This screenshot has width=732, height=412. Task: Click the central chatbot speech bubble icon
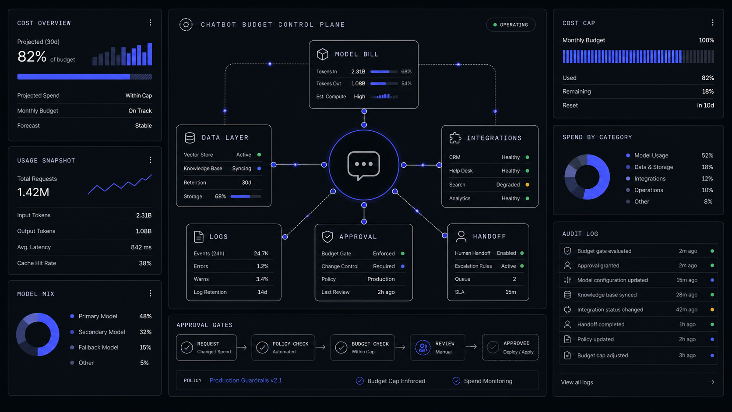[x=364, y=165]
